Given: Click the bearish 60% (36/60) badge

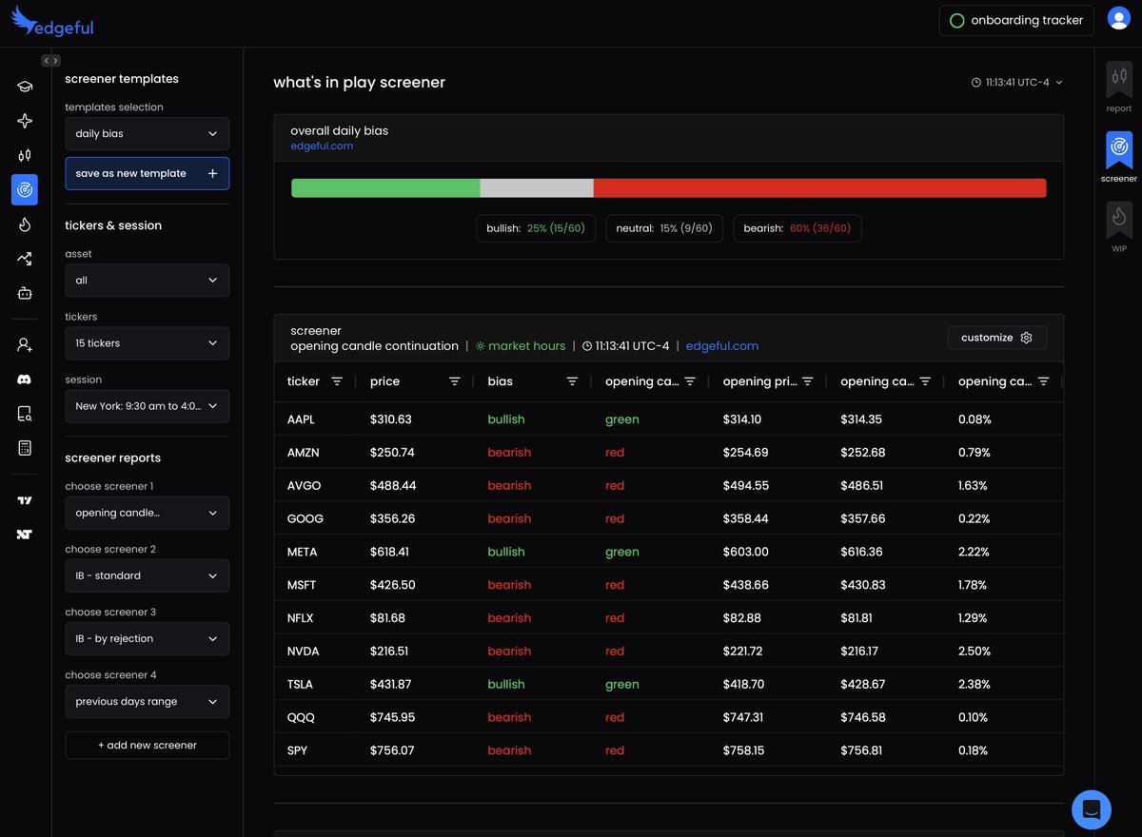Looking at the screenshot, I should tap(797, 228).
